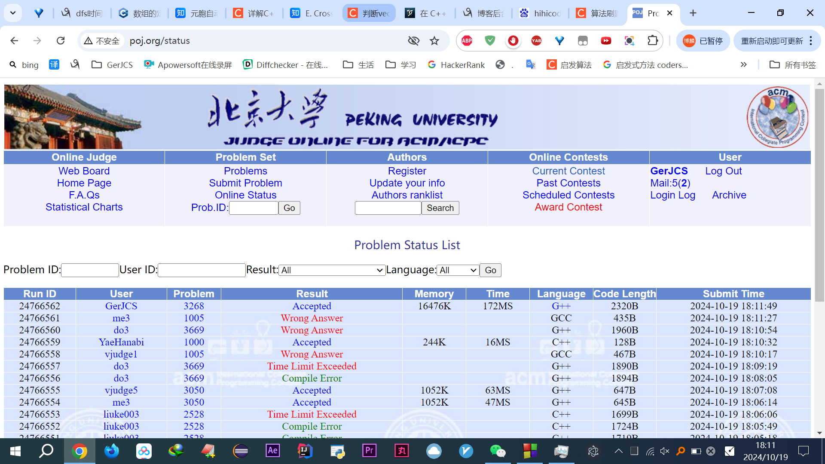Toggle the tracking protection eye icon
The image size is (825, 464).
413,41
